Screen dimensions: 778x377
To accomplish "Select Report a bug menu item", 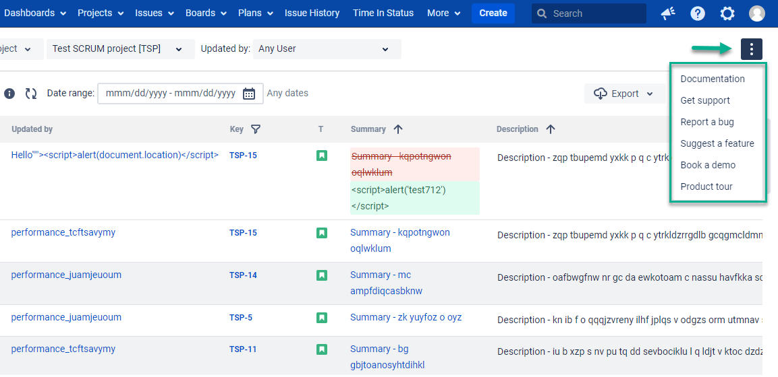I will pos(706,122).
